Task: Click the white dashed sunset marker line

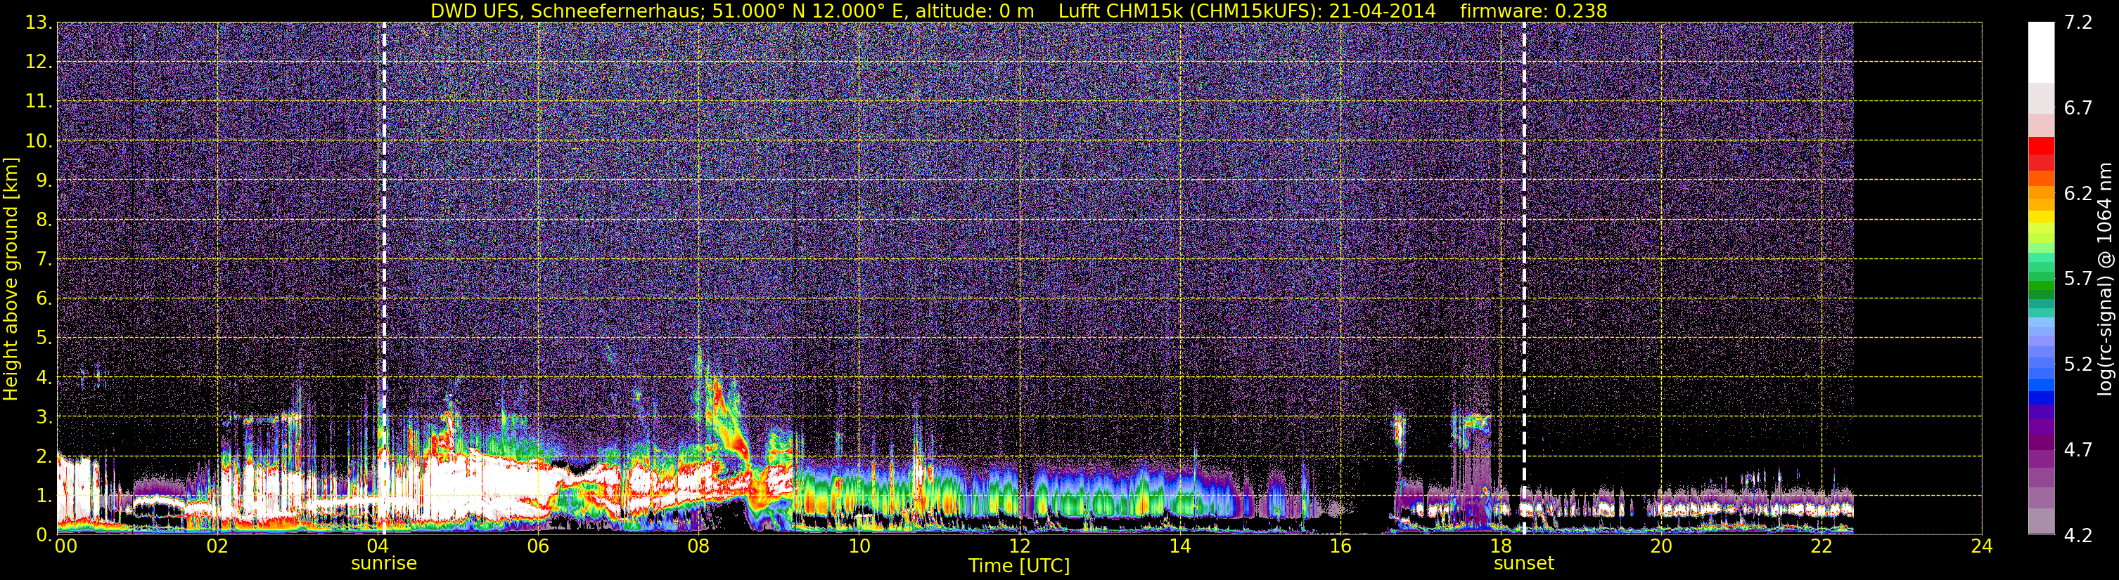Action: tap(1524, 279)
